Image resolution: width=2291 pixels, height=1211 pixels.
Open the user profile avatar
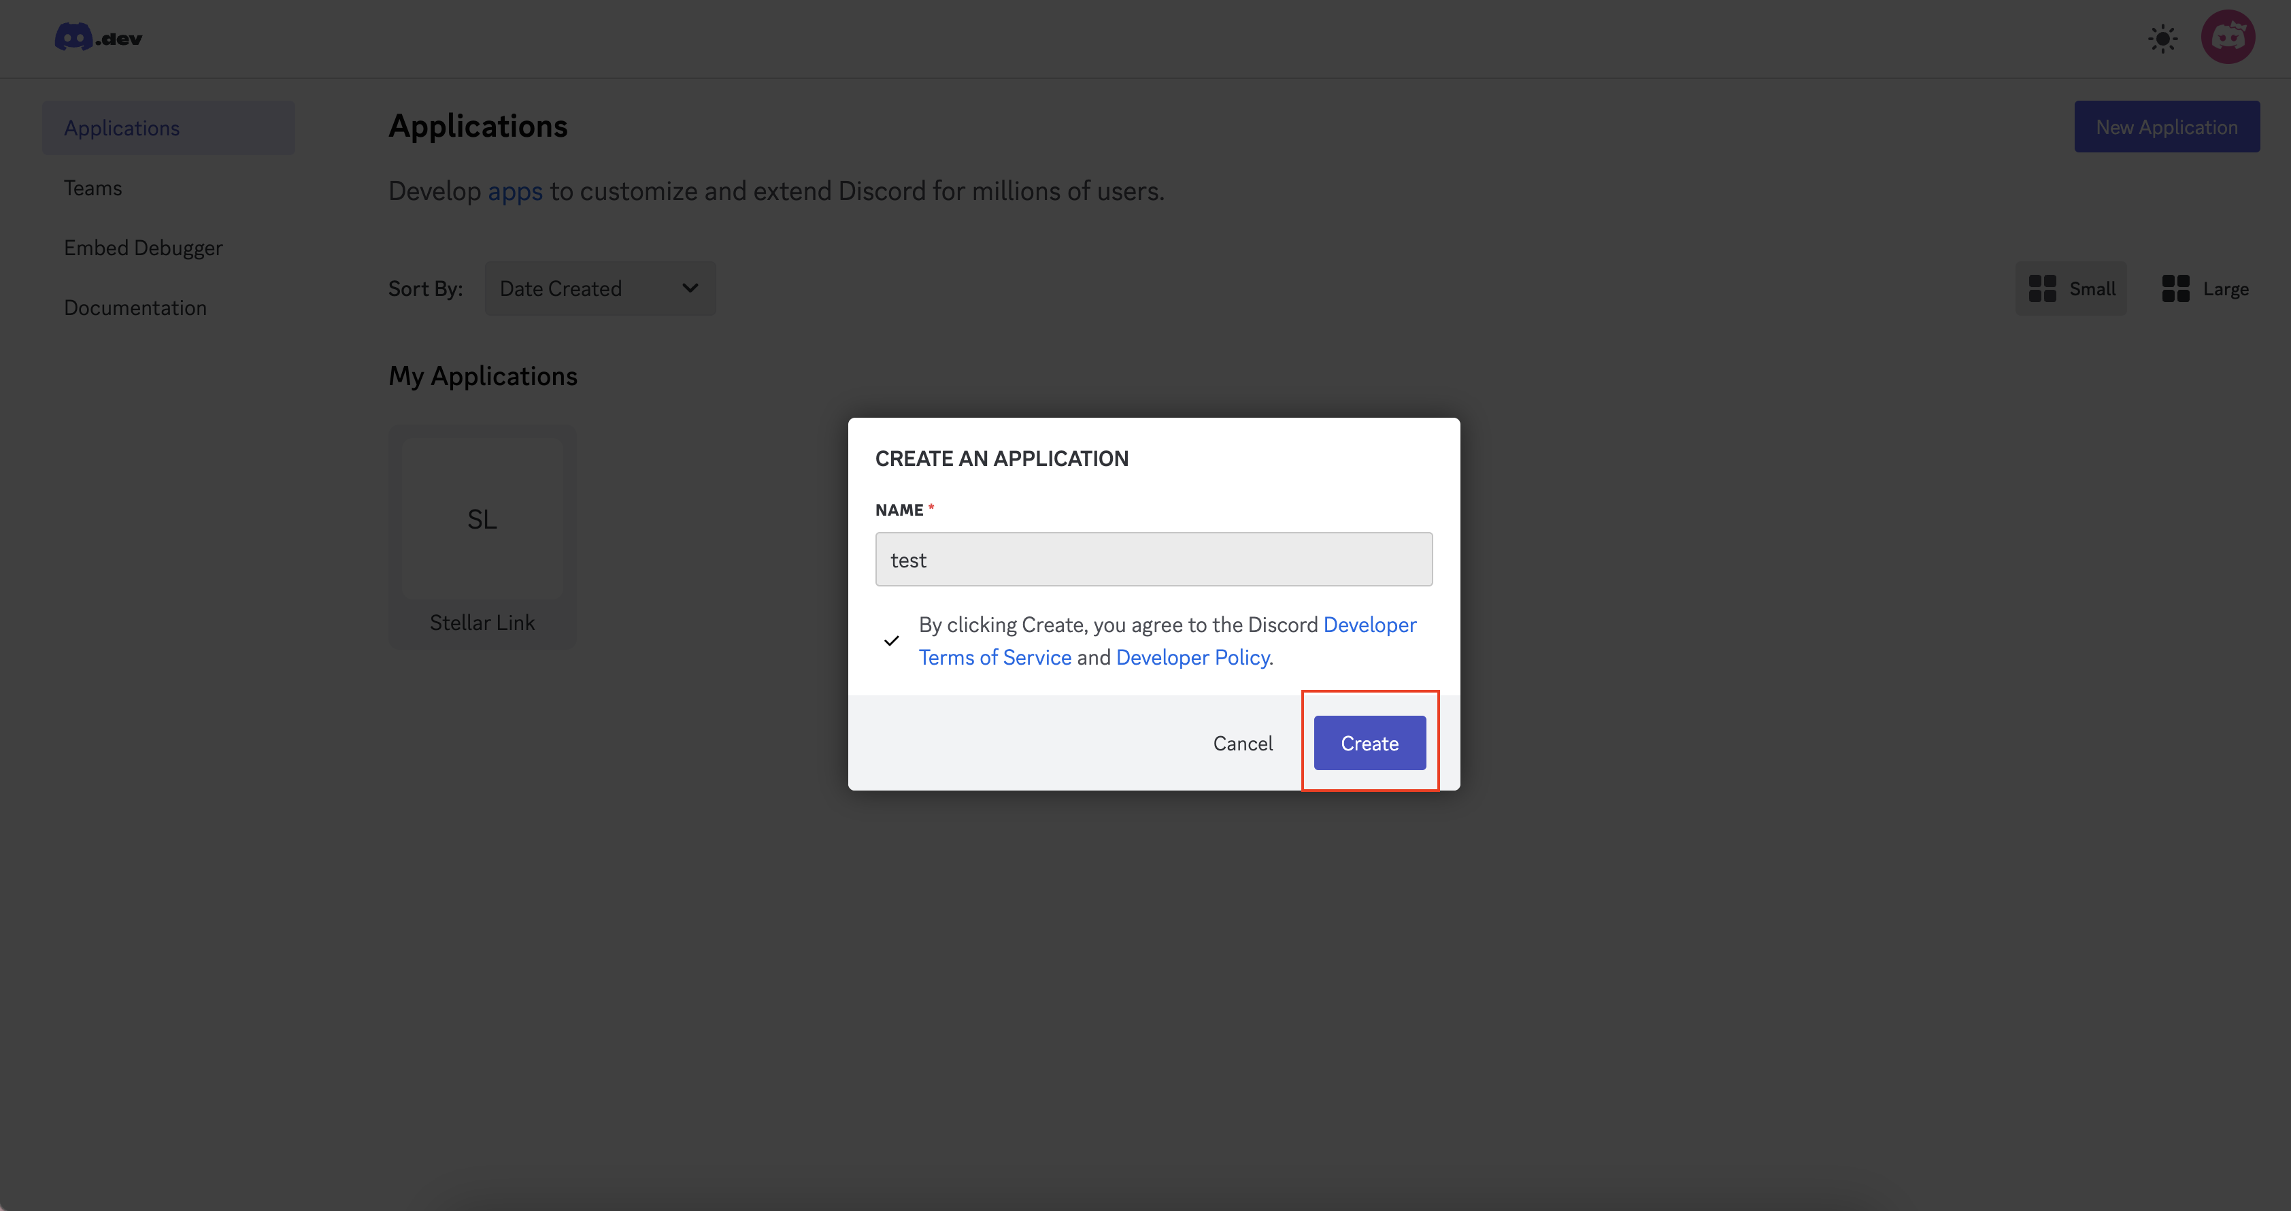(x=2227, y=37)
